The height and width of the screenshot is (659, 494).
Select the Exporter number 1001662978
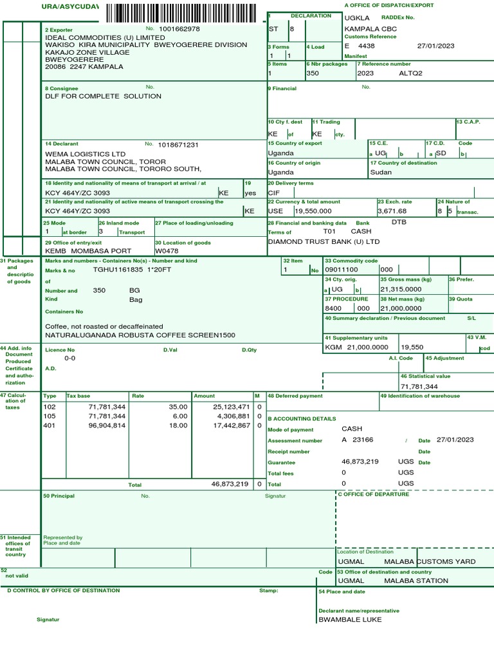coord(179,29)
